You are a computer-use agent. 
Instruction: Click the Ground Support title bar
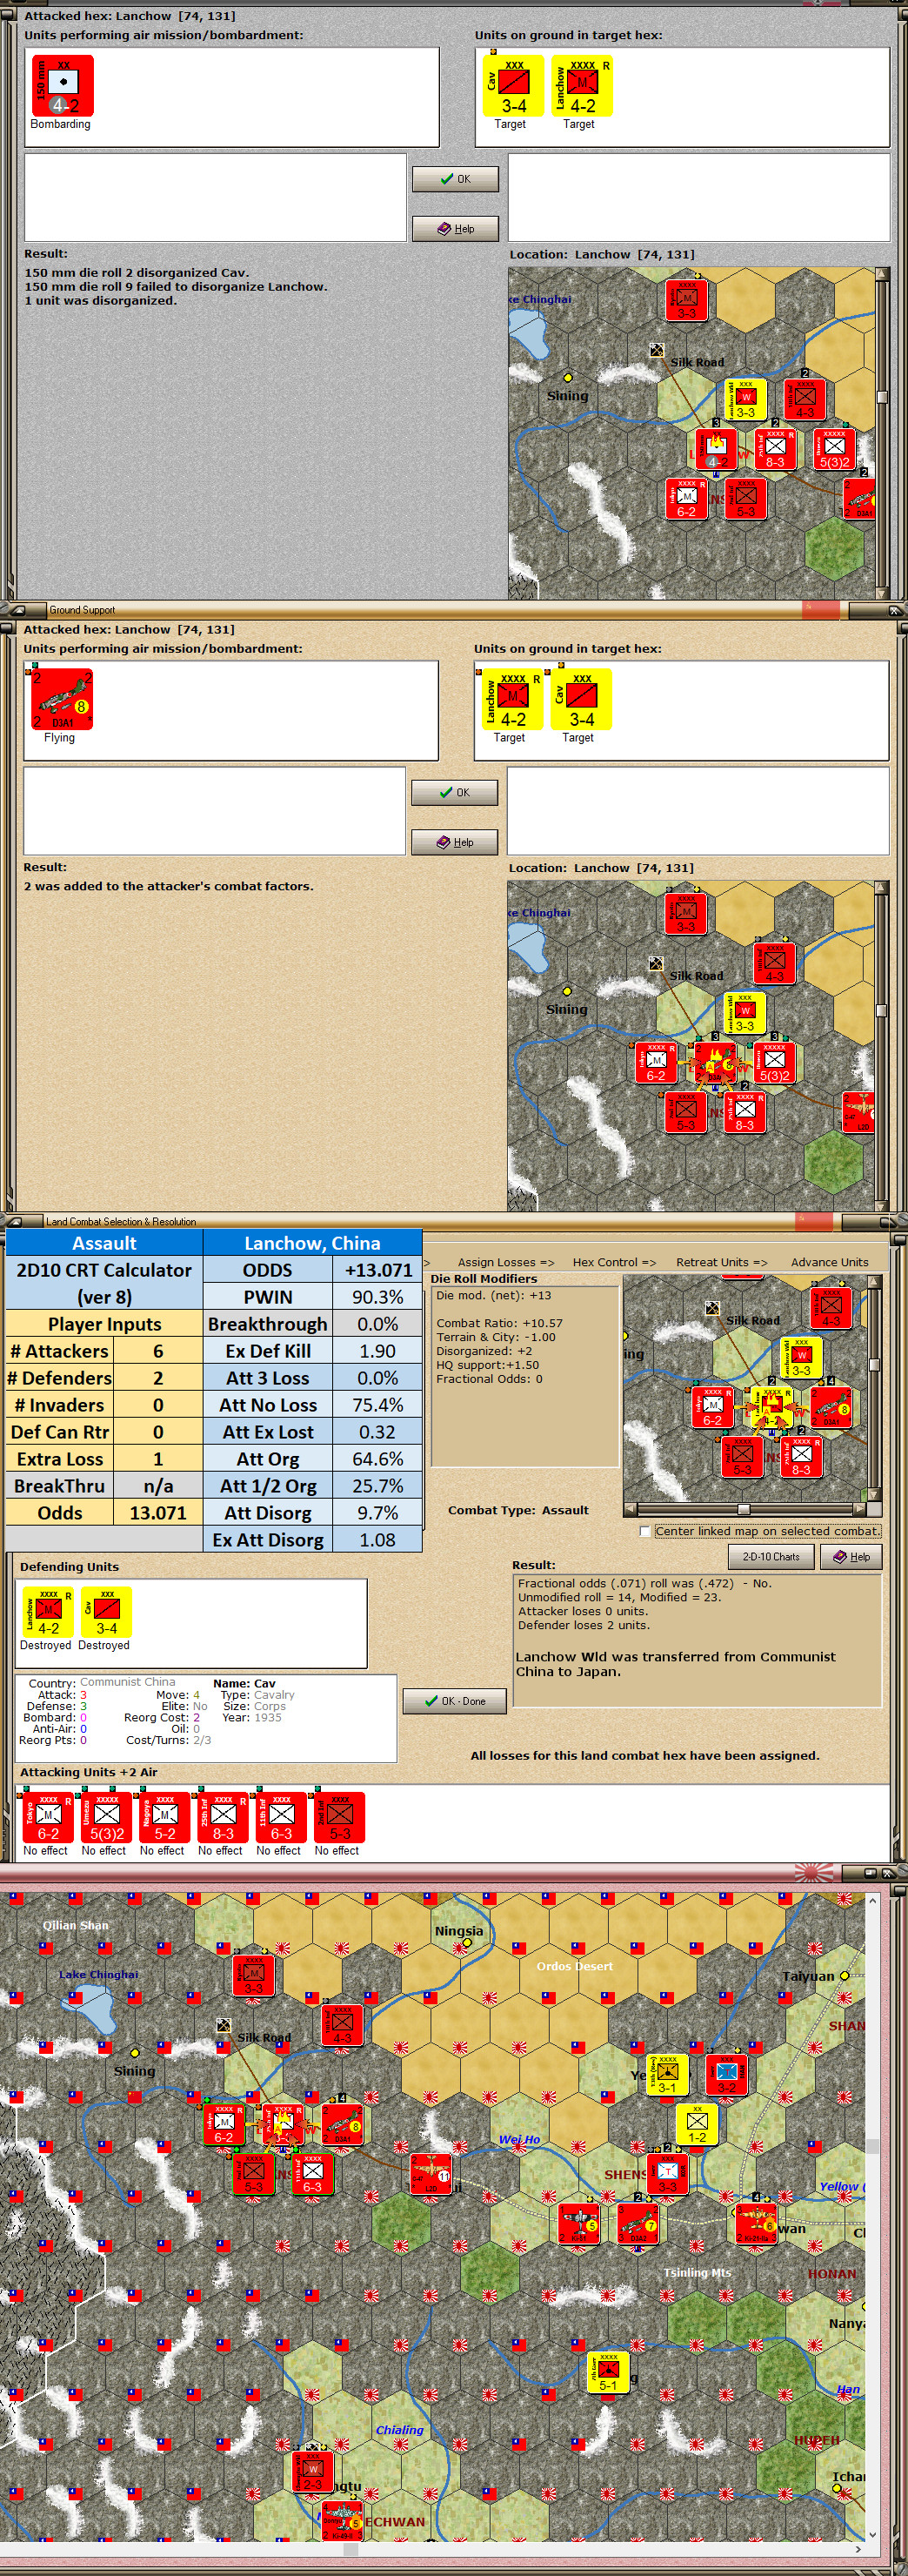[x=453, y=609]
